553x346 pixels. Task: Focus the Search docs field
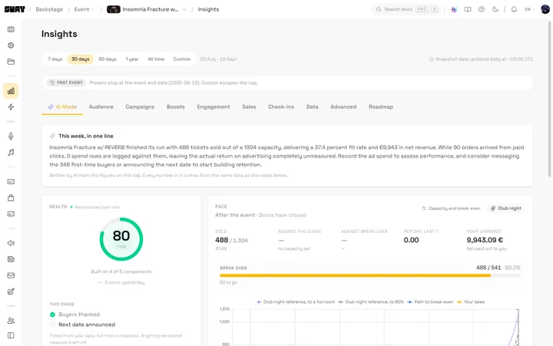tap(406, 9)
